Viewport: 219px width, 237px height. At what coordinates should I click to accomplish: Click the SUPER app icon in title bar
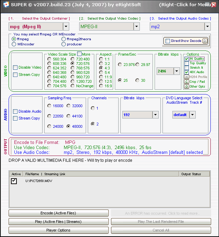[5, 5]
